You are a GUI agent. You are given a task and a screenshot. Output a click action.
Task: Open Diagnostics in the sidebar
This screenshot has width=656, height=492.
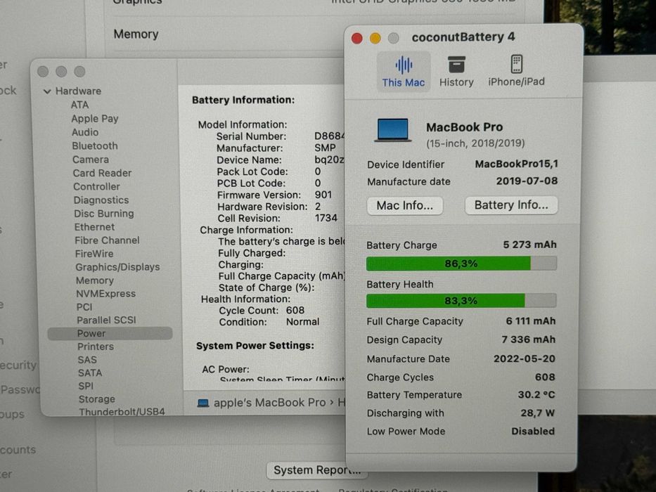[x=101, y=200]
